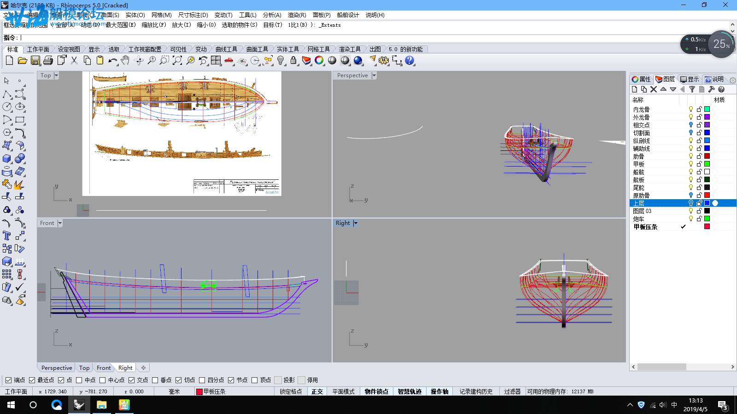Click the layer filter funnel icon
737x414 pixels.
(x=692, y=89)
